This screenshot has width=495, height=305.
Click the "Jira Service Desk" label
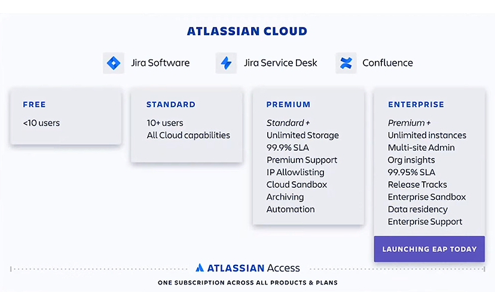[280, 63]
